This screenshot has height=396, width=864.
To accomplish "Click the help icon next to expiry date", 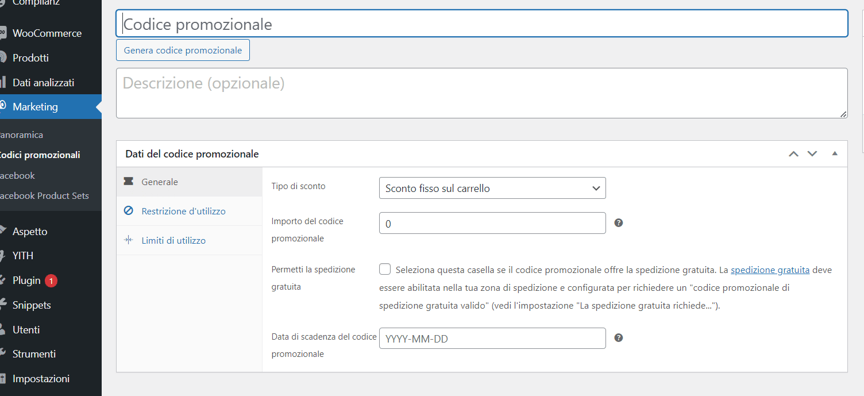I will pyautogui.click(x=618, y=338).
